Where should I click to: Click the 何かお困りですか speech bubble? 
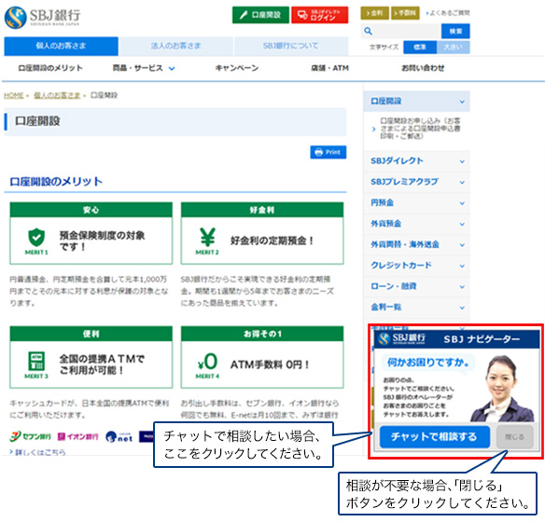pyautogui.click(x=428, y=363)
